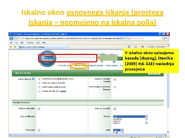This screenshot has height=138, width=185.
Task: Click the blue help icon under the search button
Action: (x=114, y=62)
